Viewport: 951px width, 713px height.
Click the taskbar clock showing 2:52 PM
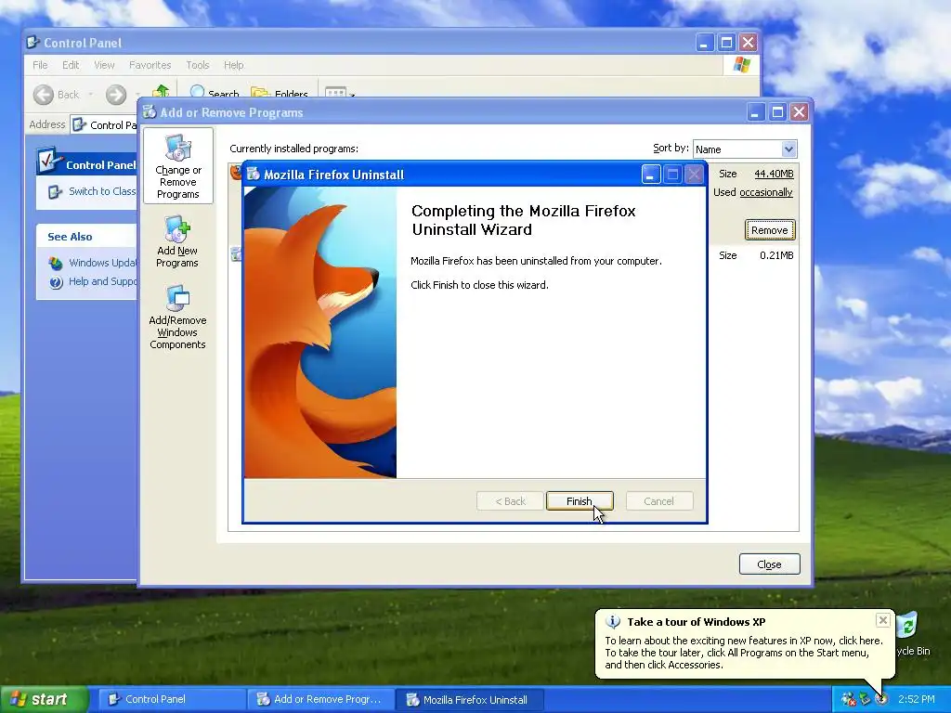[916, 699]
